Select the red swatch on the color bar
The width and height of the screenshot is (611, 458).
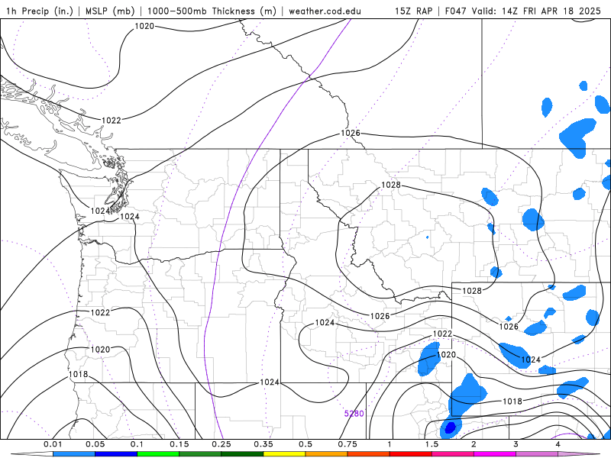pos(411,454)
